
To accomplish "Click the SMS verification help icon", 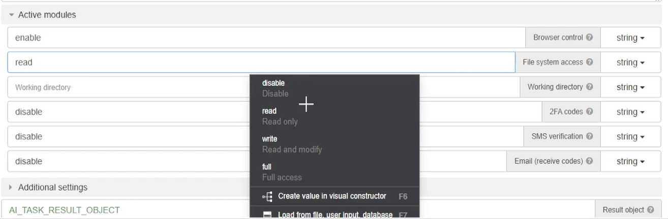I will pos(589,136).
